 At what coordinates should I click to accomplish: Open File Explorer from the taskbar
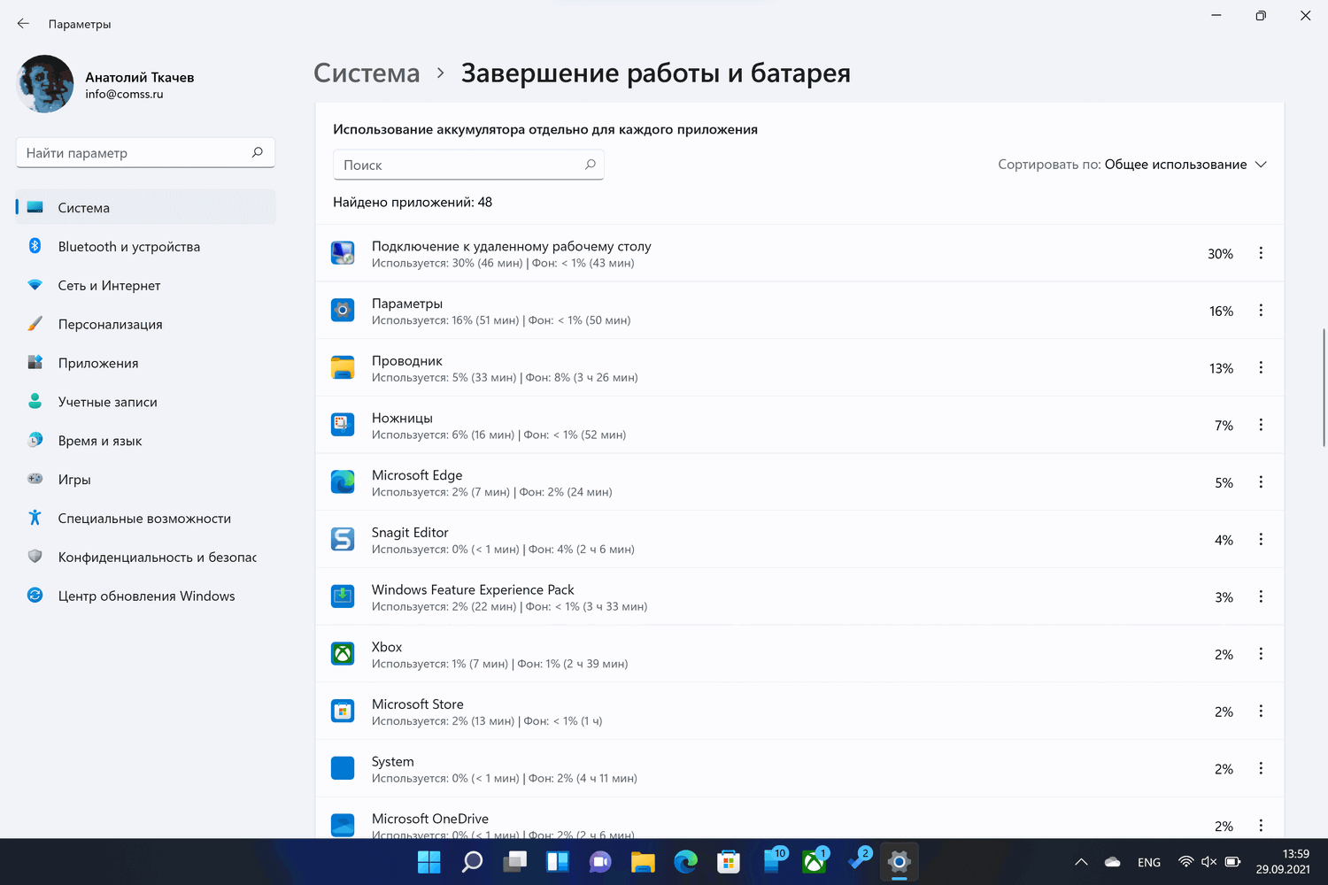tap(643, 861)
